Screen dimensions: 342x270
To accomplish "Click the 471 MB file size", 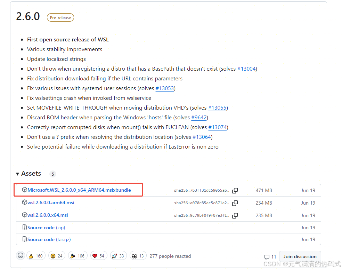I will (x=264, y=190).
